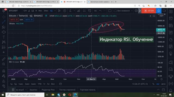Create an alert from top toolbar
The height and width of the screenshot is (97, 174).
pyautogui.click(x=89, y=11)
